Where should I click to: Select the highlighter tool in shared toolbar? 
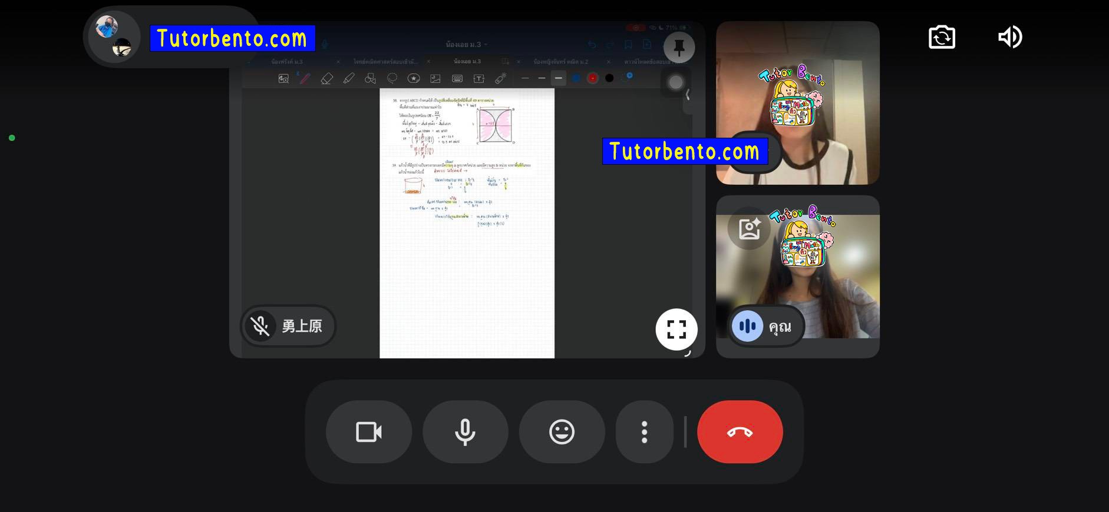click(x=348, y=78)
